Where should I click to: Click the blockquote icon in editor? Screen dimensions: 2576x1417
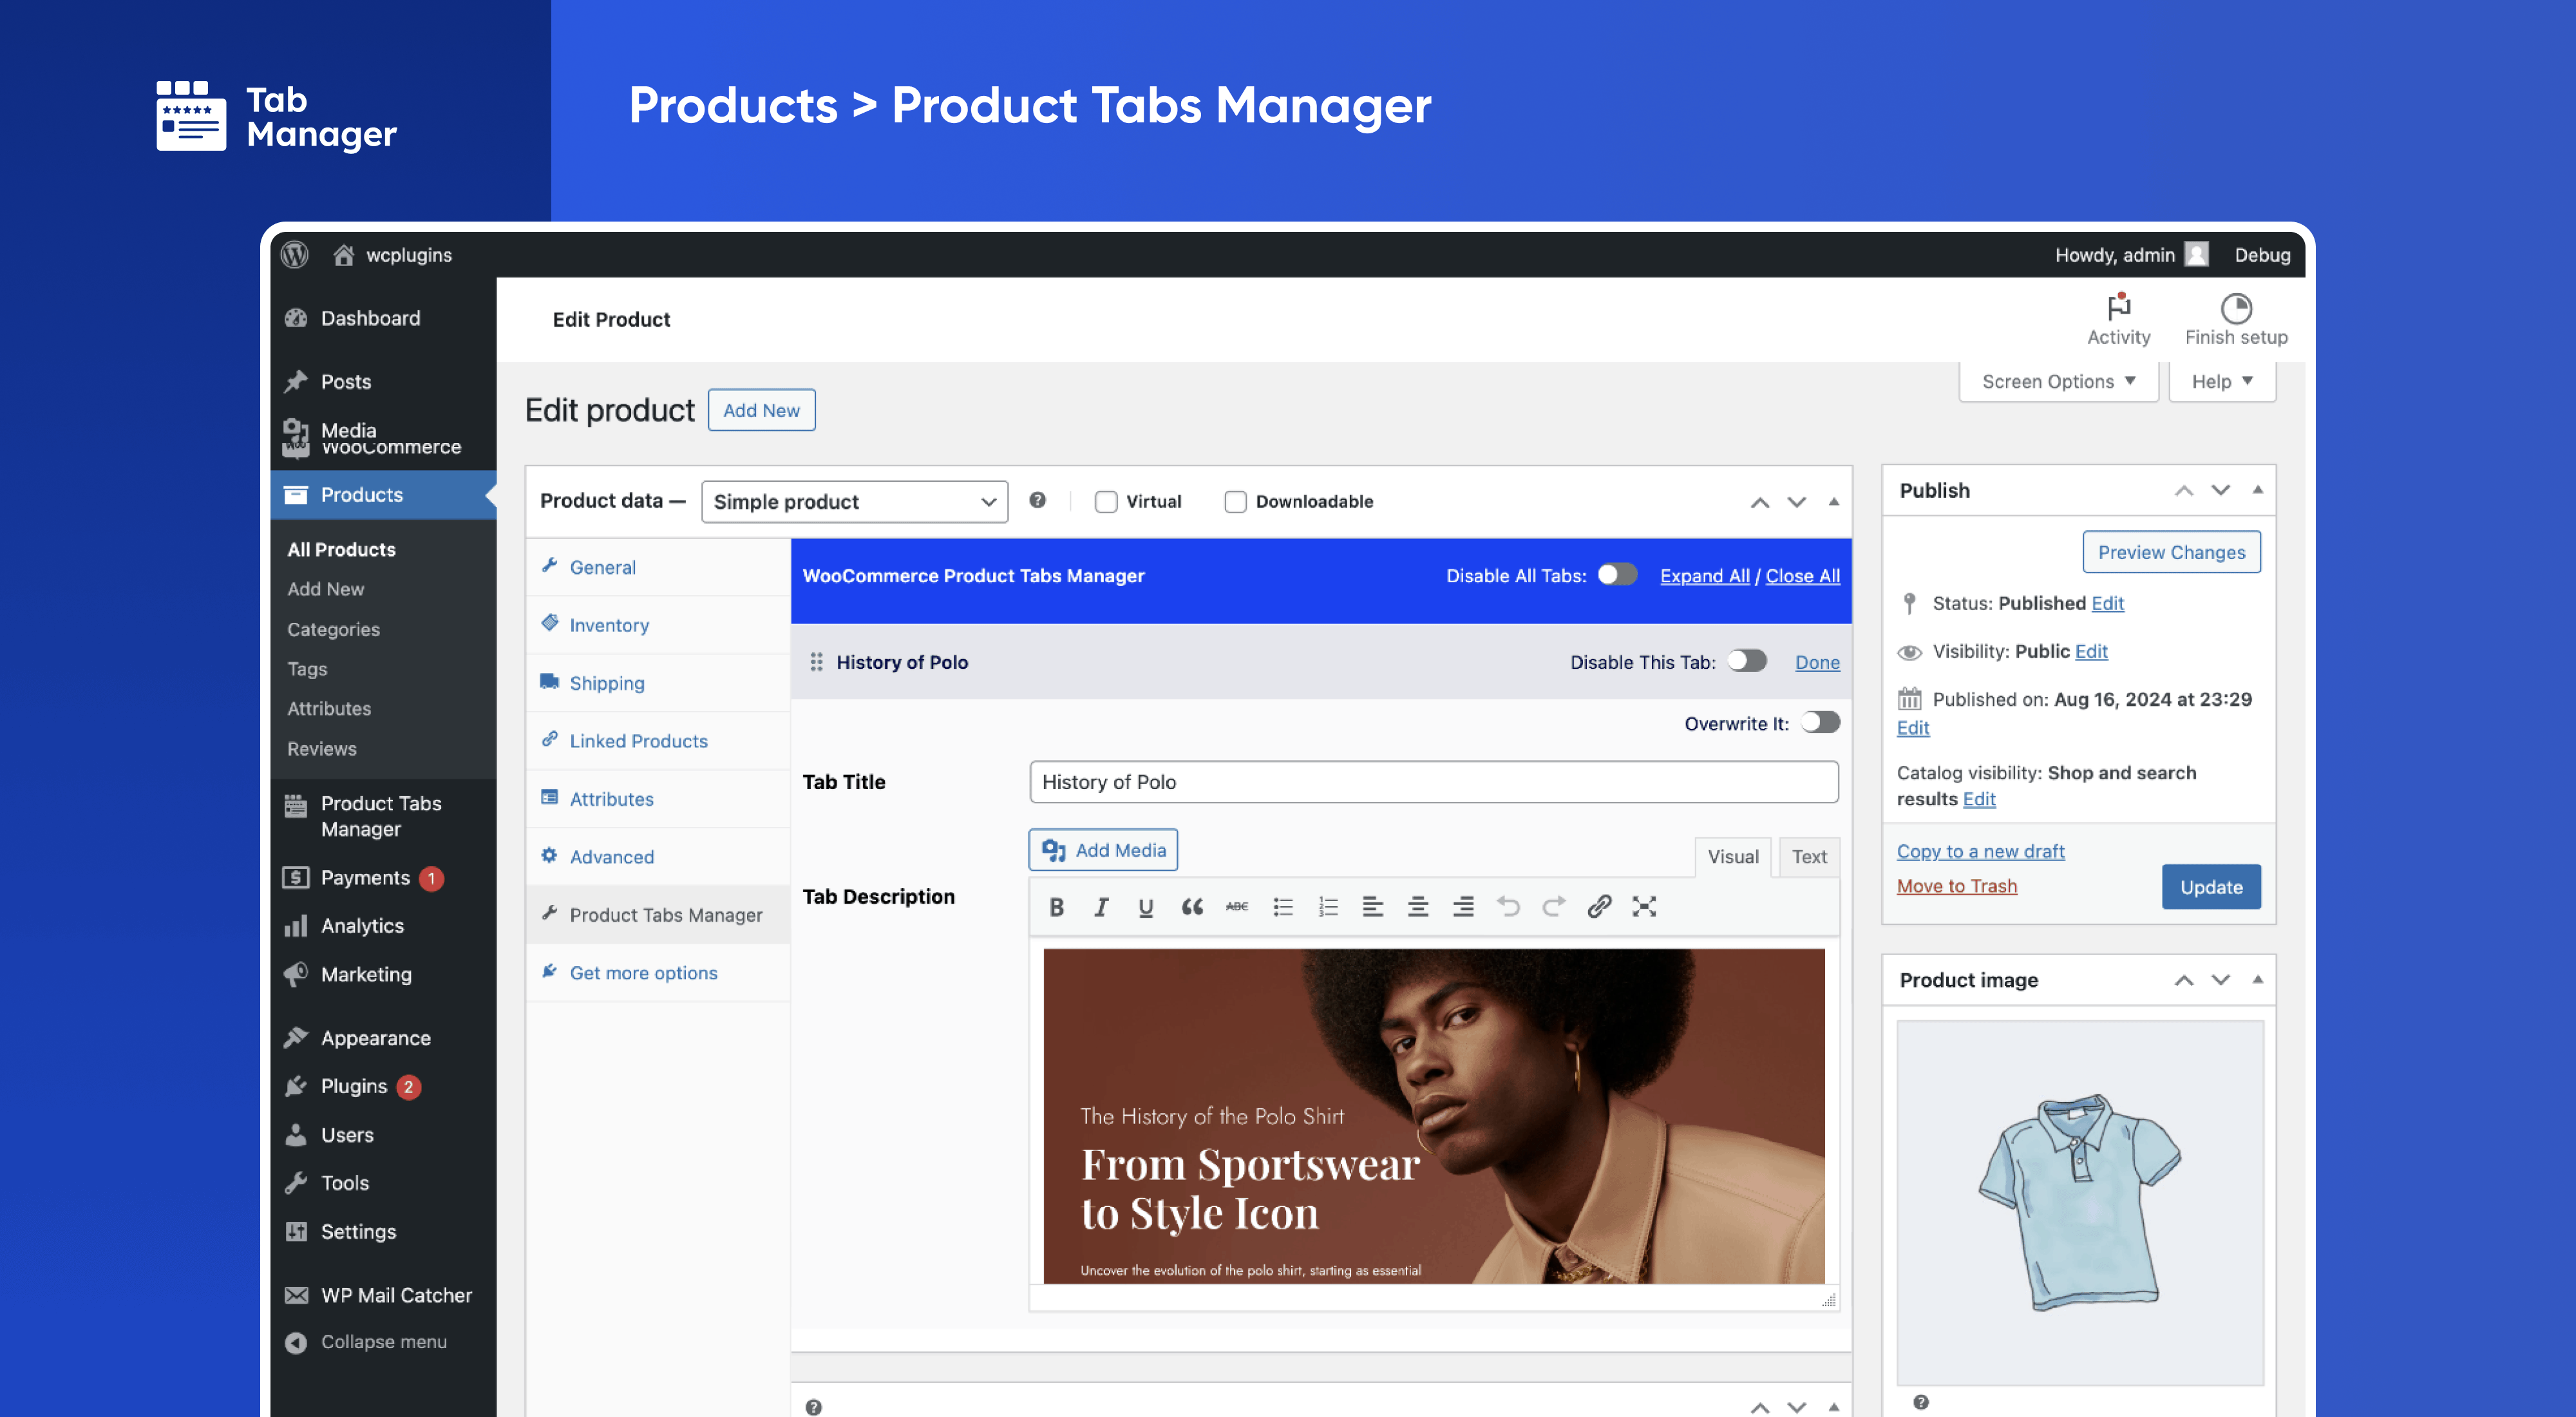click(x=1191, y=907)
